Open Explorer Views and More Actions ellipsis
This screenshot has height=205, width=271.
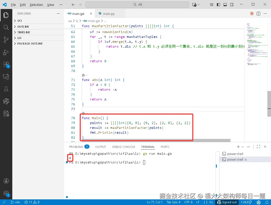[x=58, y=14]
